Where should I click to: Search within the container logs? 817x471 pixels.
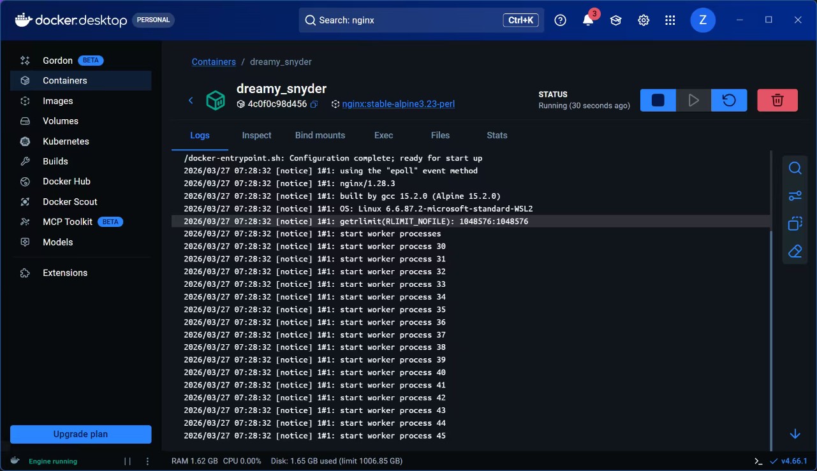(795, 168)
